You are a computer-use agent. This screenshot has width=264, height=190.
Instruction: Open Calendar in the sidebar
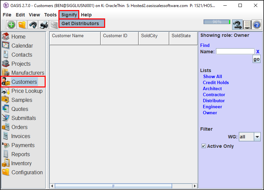(x=17, y=46)
